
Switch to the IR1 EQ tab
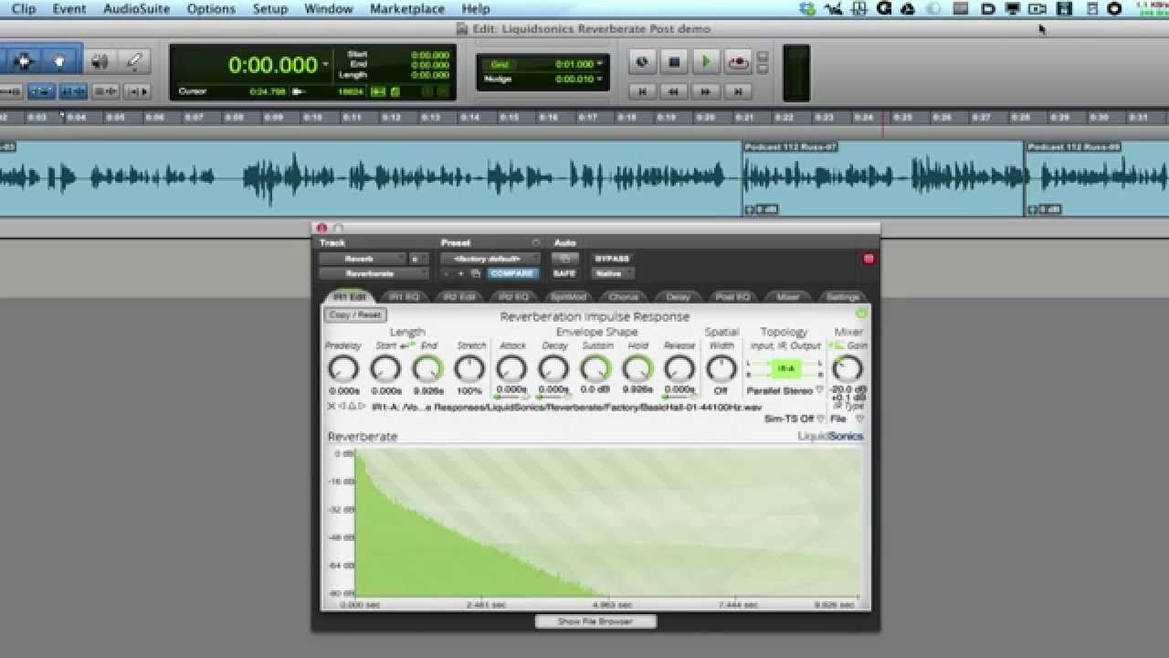point(405,297)
